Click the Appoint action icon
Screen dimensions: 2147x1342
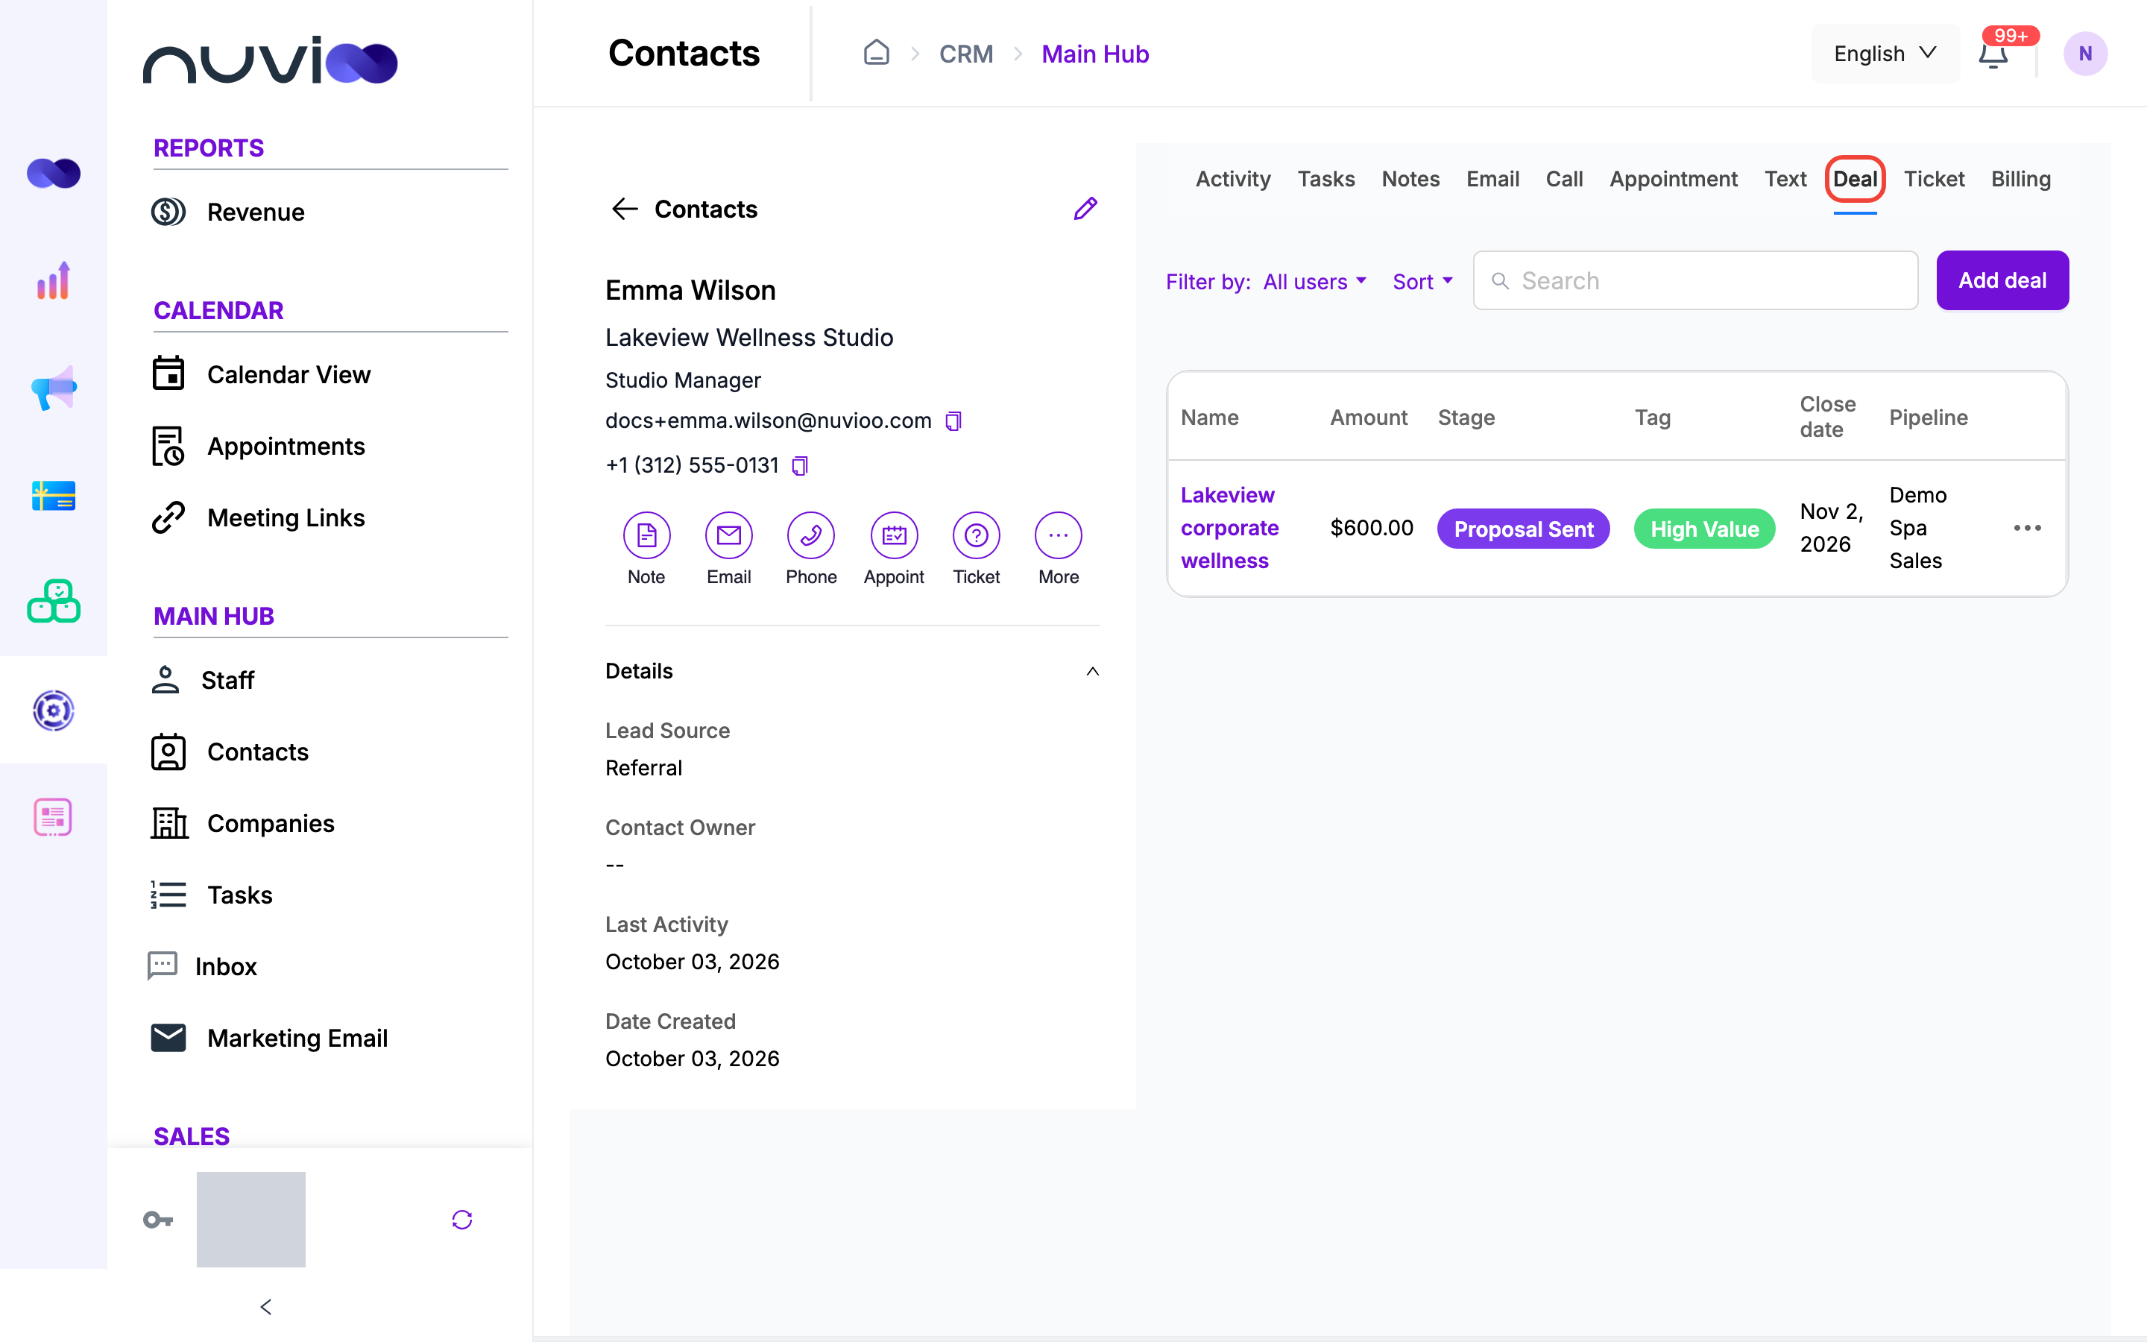click(893, 535)
